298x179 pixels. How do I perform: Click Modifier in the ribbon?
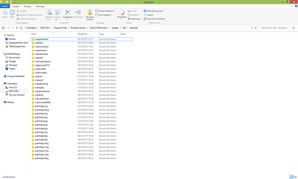tap(133, 15)
